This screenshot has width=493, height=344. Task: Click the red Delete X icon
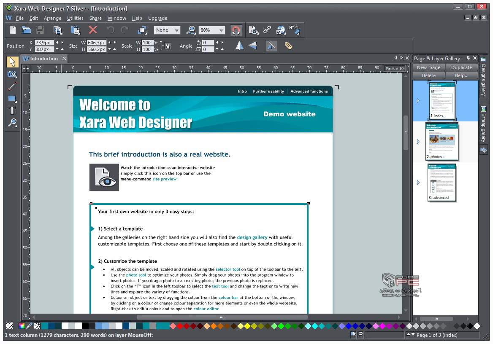93,30
